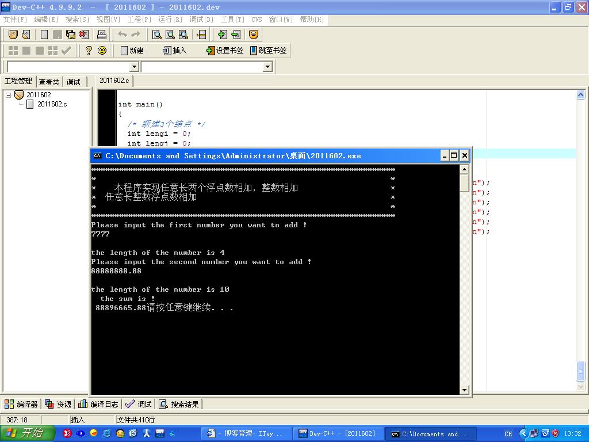Screen dimensions: 589x442
Task: Click the console window scrollbar down arrow
Action: (x=464, y=390)
